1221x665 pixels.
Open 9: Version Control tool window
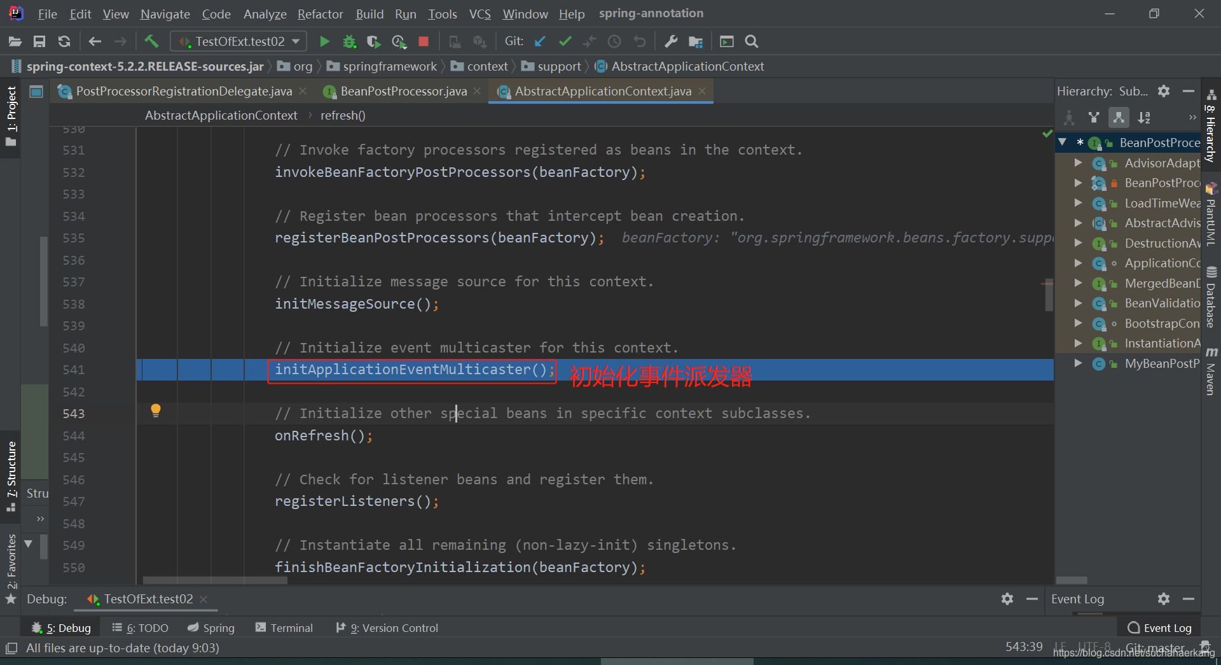pos(387,628)
